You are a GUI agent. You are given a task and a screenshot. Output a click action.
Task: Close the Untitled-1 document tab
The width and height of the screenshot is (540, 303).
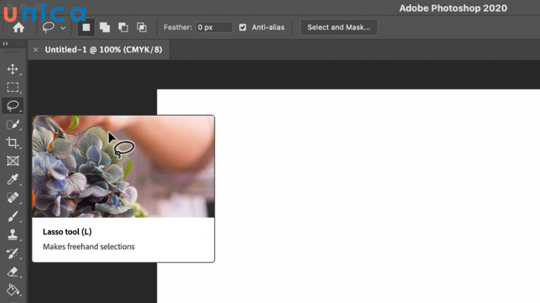tap(36, 50)
